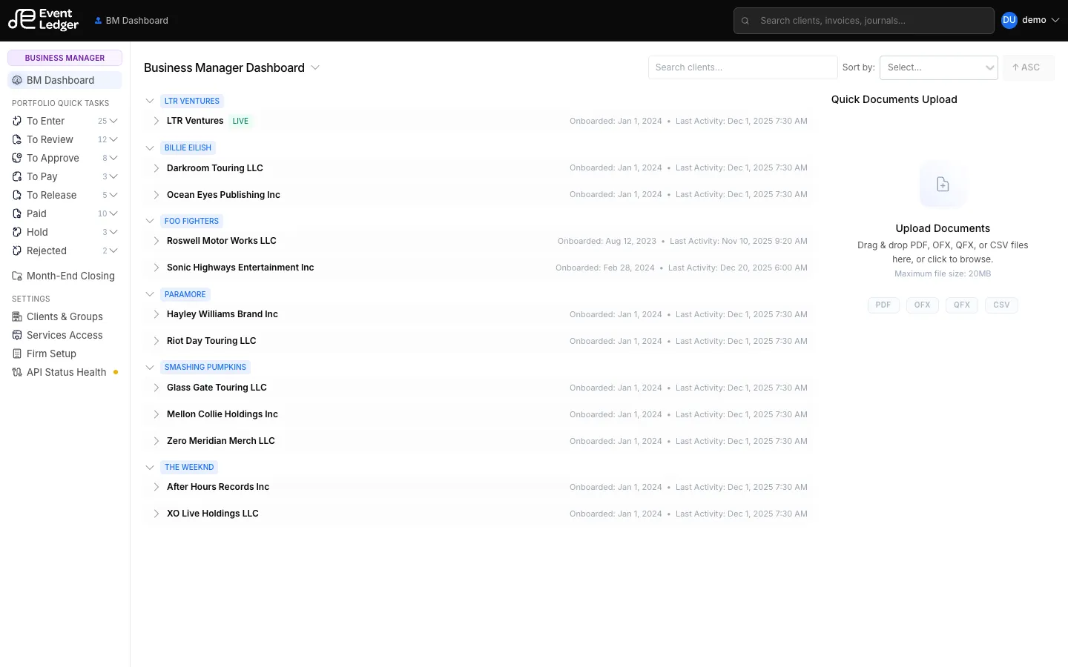
Task: Click the magnifier icon in global search
Action: pos(745,21)
